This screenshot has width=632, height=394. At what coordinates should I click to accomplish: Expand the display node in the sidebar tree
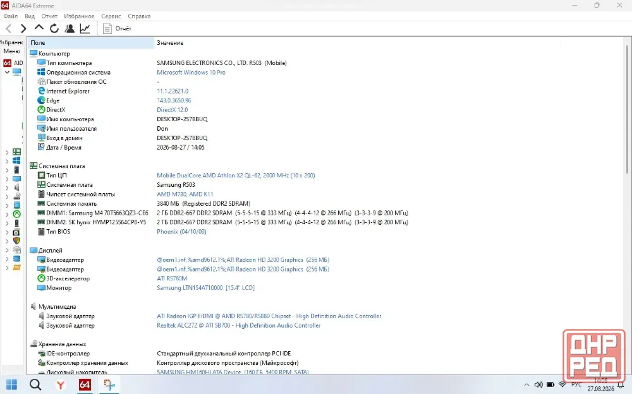[7, 179]
